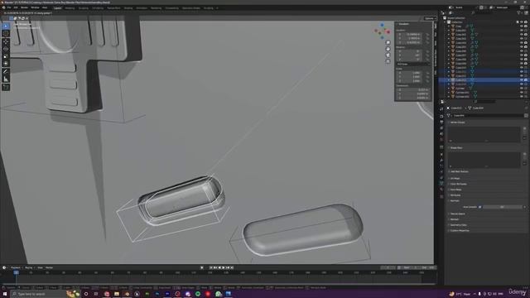The height and width of the screenshot is (298, 530).
Task: Select the Rotate tool
Action: click(x=6, y=49)
